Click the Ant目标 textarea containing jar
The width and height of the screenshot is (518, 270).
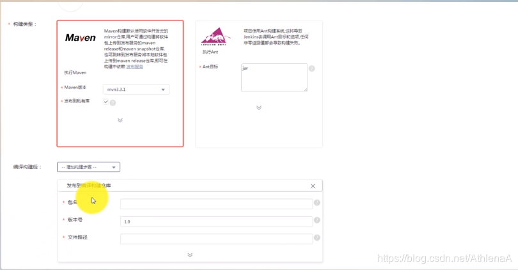274,77
